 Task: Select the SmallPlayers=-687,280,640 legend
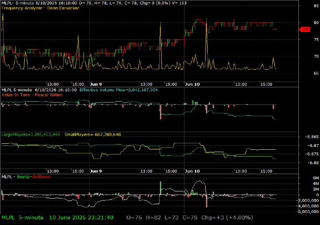(92, 135)
